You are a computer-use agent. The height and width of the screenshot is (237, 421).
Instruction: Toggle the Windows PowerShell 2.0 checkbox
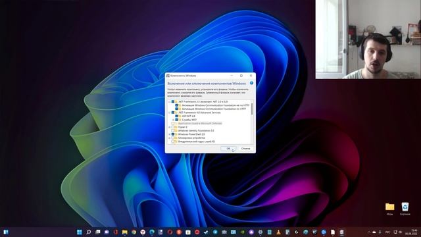click(x=173, y=134)
